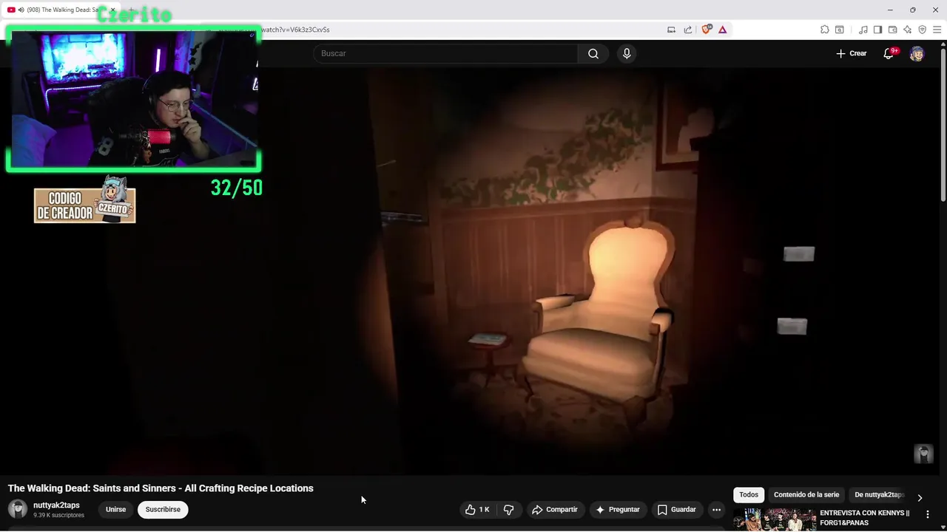Click the install app icon in address bar

click(x=671, y=30)
